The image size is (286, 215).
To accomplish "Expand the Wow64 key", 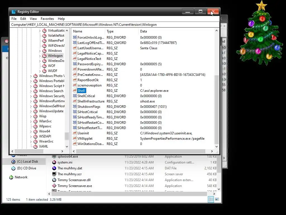I will click(31, 132).
